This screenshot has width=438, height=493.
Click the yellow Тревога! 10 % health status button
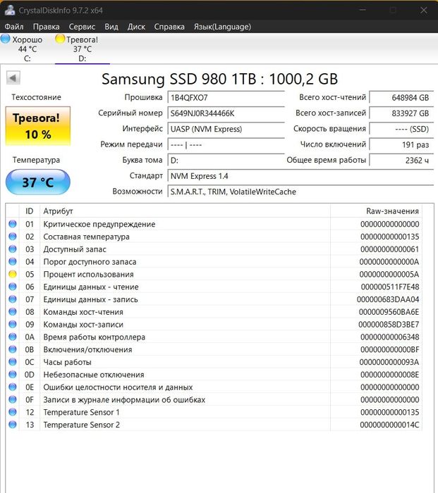pos(38,126)
